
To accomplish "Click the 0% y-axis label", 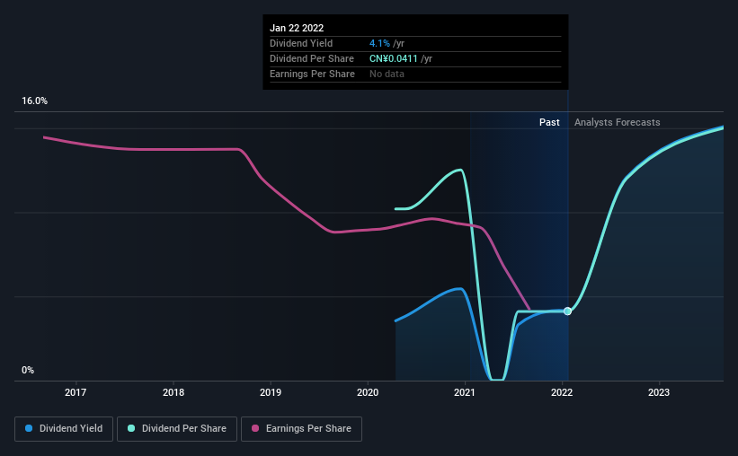I will [x=28, y=371].
